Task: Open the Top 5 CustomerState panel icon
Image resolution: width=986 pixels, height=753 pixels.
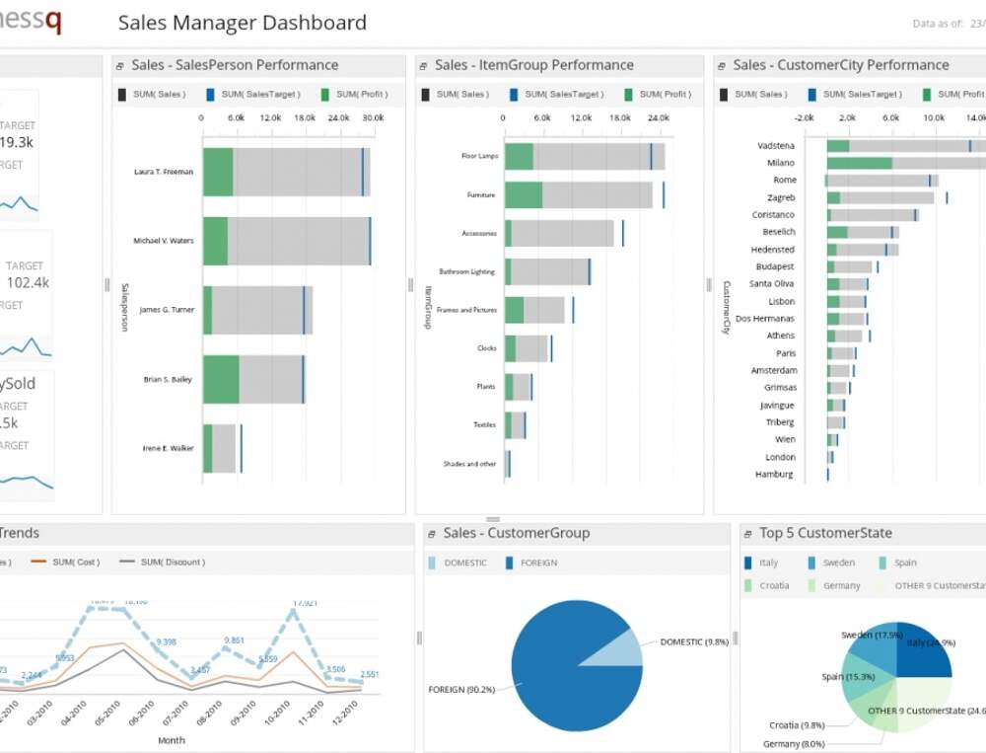Action: click(x=748, y=534)
